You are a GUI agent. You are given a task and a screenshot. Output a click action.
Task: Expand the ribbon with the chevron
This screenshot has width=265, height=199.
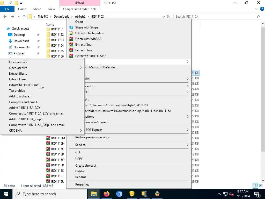pyautogui.click(x=256, y=9)
